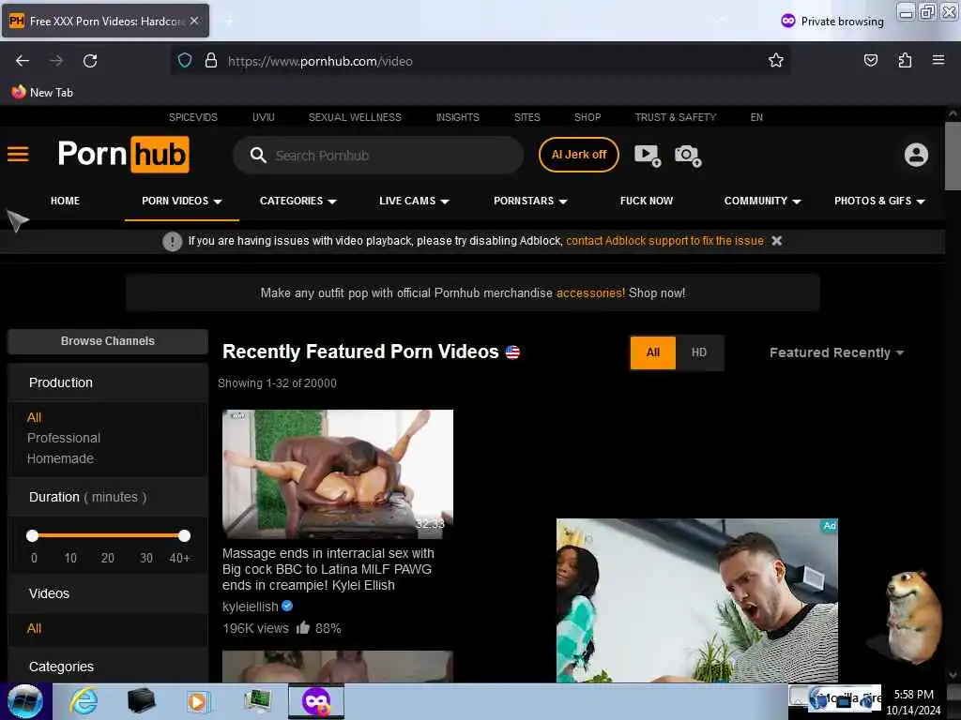Image resolution: width=961 pixels, height=720 pixels.
Task: Click the upload photo camera icon
Action: 688,156
